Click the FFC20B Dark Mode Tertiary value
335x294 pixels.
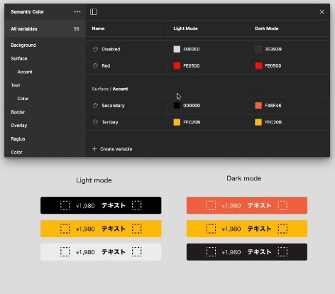273,122
